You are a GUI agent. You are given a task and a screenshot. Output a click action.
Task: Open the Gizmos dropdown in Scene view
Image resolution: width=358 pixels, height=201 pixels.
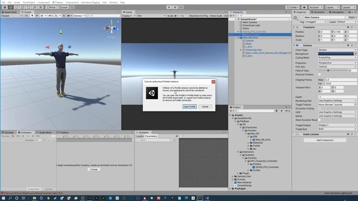(79, 16)
